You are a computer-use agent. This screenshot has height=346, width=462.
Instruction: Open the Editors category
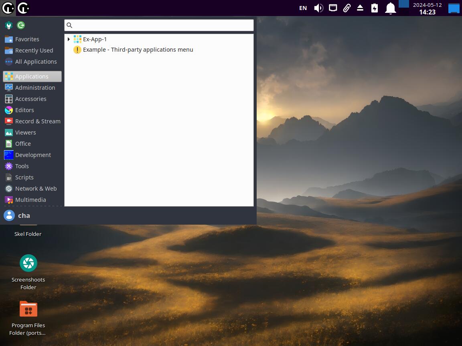(32, 110)
